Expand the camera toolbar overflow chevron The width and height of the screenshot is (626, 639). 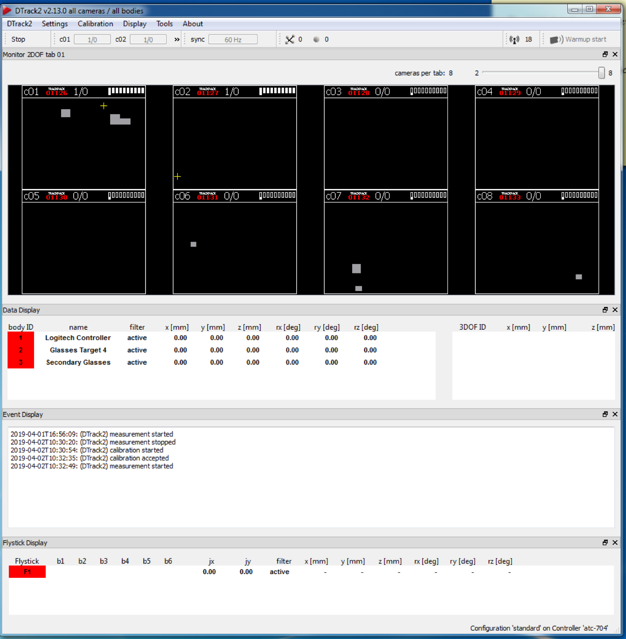[177, 40]
